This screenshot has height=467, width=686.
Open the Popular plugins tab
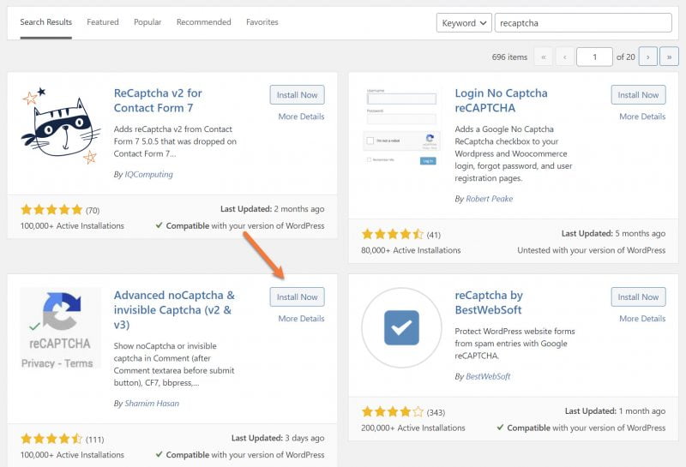click(x=147, y=22)
